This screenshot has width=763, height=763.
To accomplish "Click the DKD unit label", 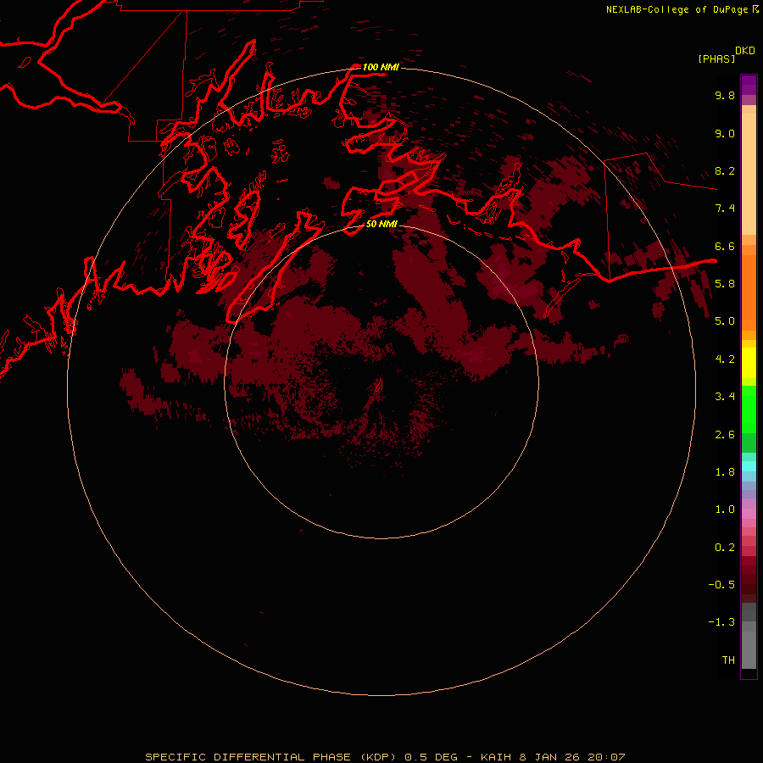I will point(745,51).
